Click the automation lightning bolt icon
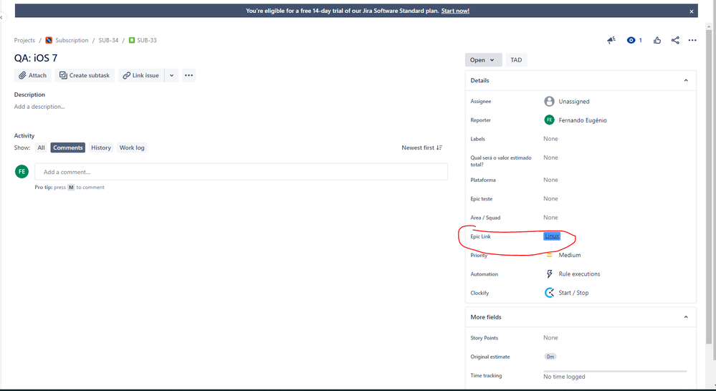716x391 pixels. tap(549, 274)
